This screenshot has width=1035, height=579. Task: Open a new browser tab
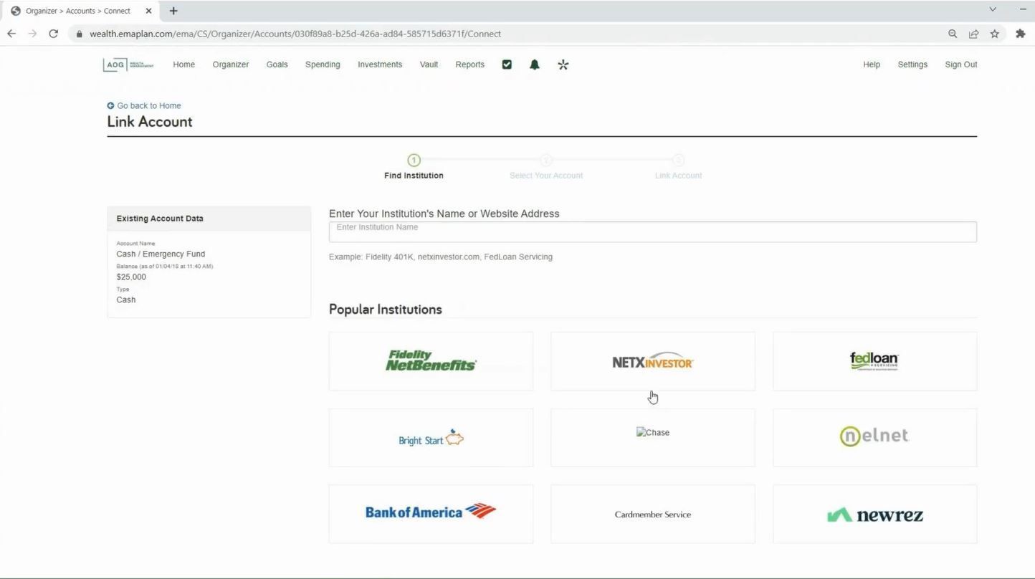173,11
